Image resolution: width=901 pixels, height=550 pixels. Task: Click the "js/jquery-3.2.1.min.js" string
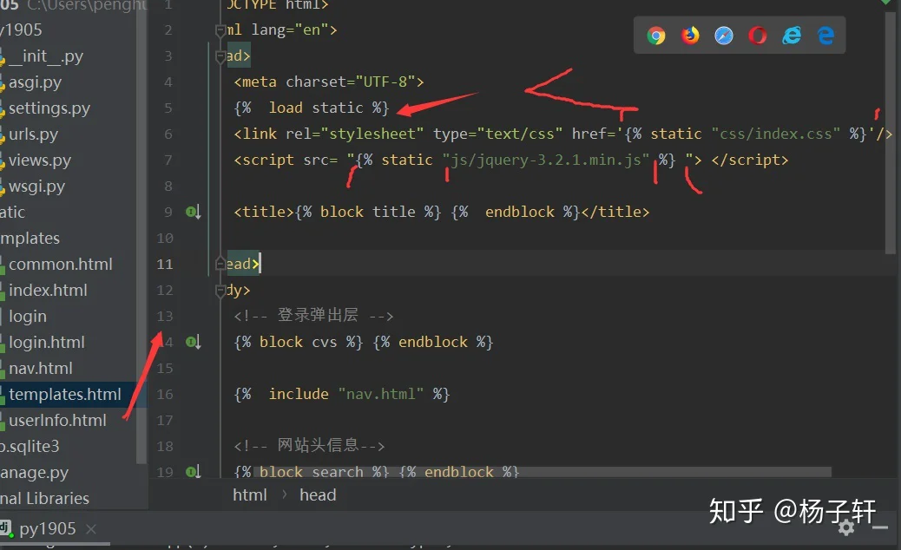click(546, 160)
